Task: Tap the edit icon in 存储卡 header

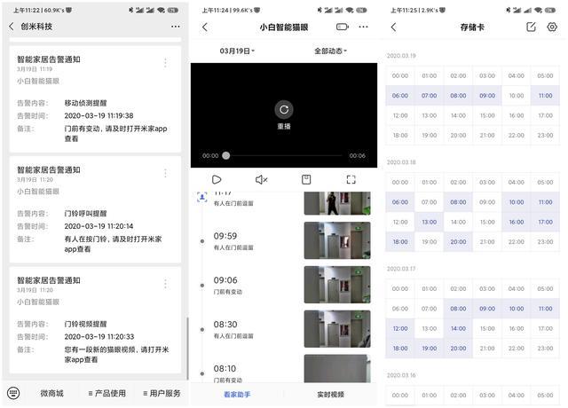Action: 531,27
